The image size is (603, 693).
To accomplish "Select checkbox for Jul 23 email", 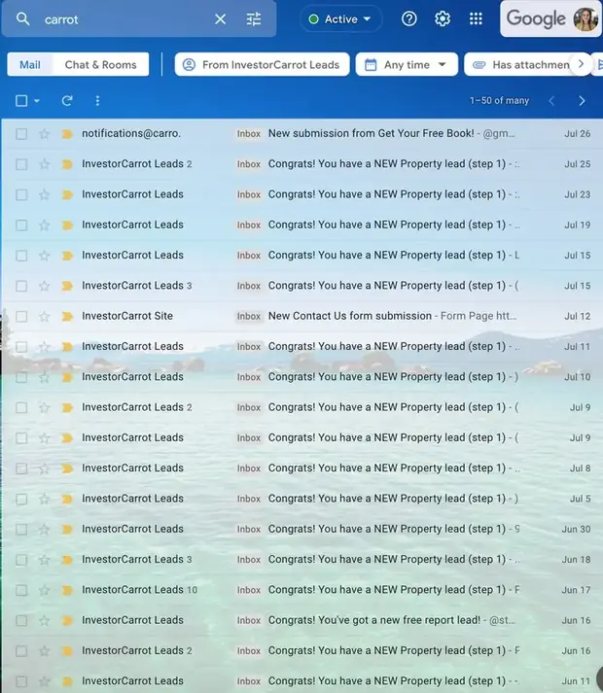I will click(x=21, y=194).
